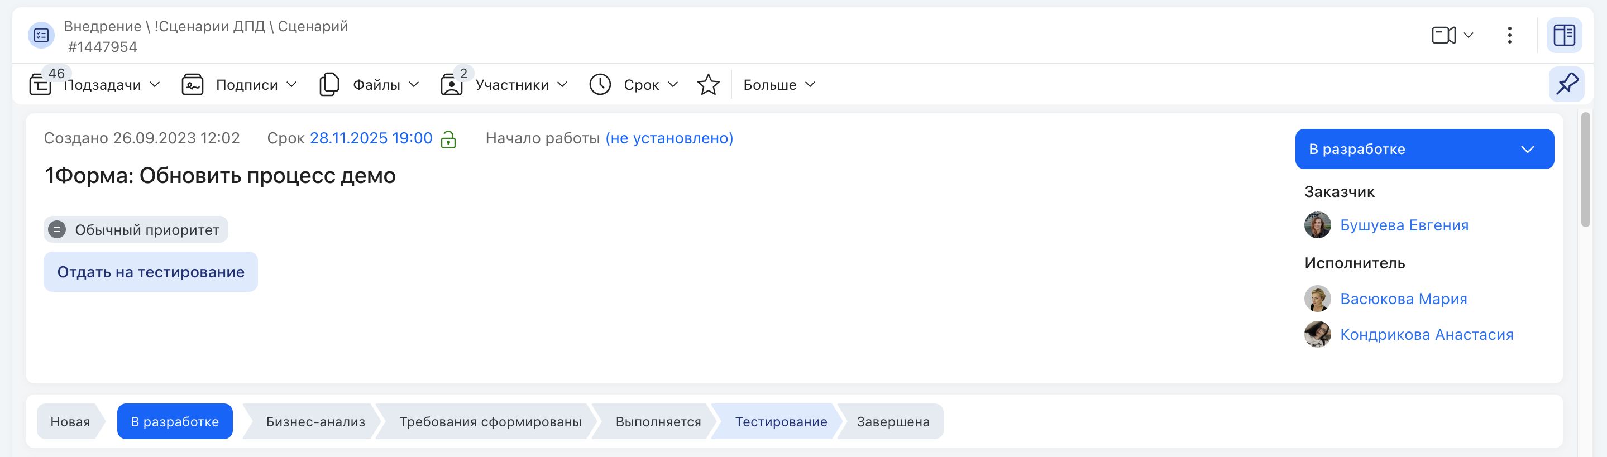Click the Подписи signature icon
1607x457 pixels.
192,84
